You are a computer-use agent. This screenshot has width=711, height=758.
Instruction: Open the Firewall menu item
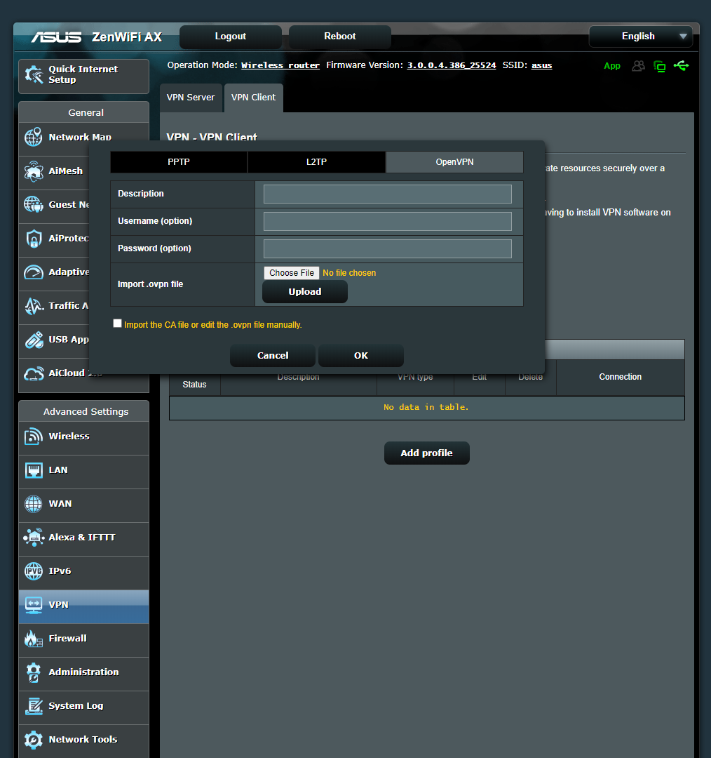(x=83, y=639)
